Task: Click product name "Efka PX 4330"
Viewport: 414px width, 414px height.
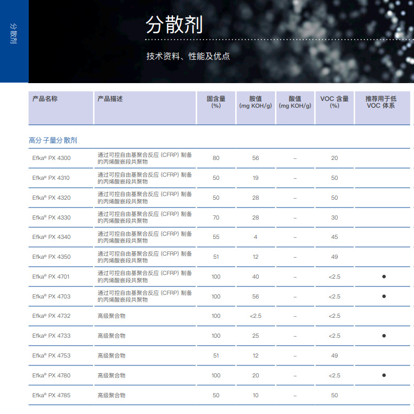Action: [51, 217]
